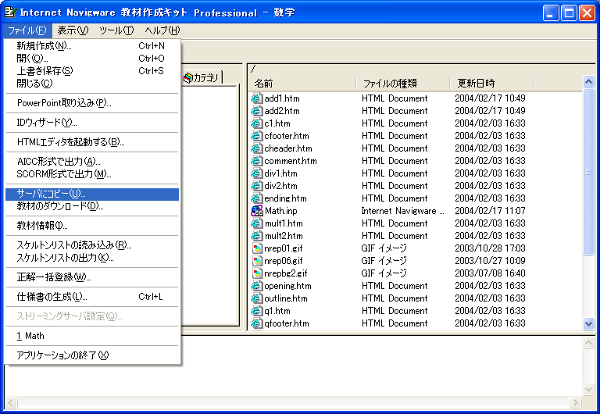Sort by 名前 column header
600x414 pixels.
tap(302, 83)
